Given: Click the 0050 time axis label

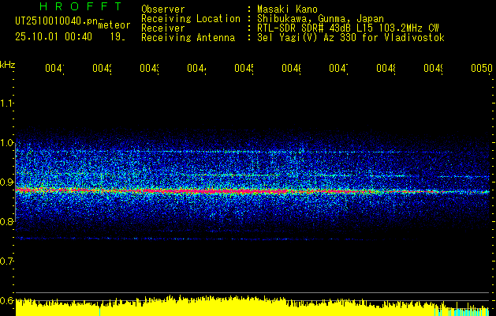Looking at the screenshot, I should point(482,68).
